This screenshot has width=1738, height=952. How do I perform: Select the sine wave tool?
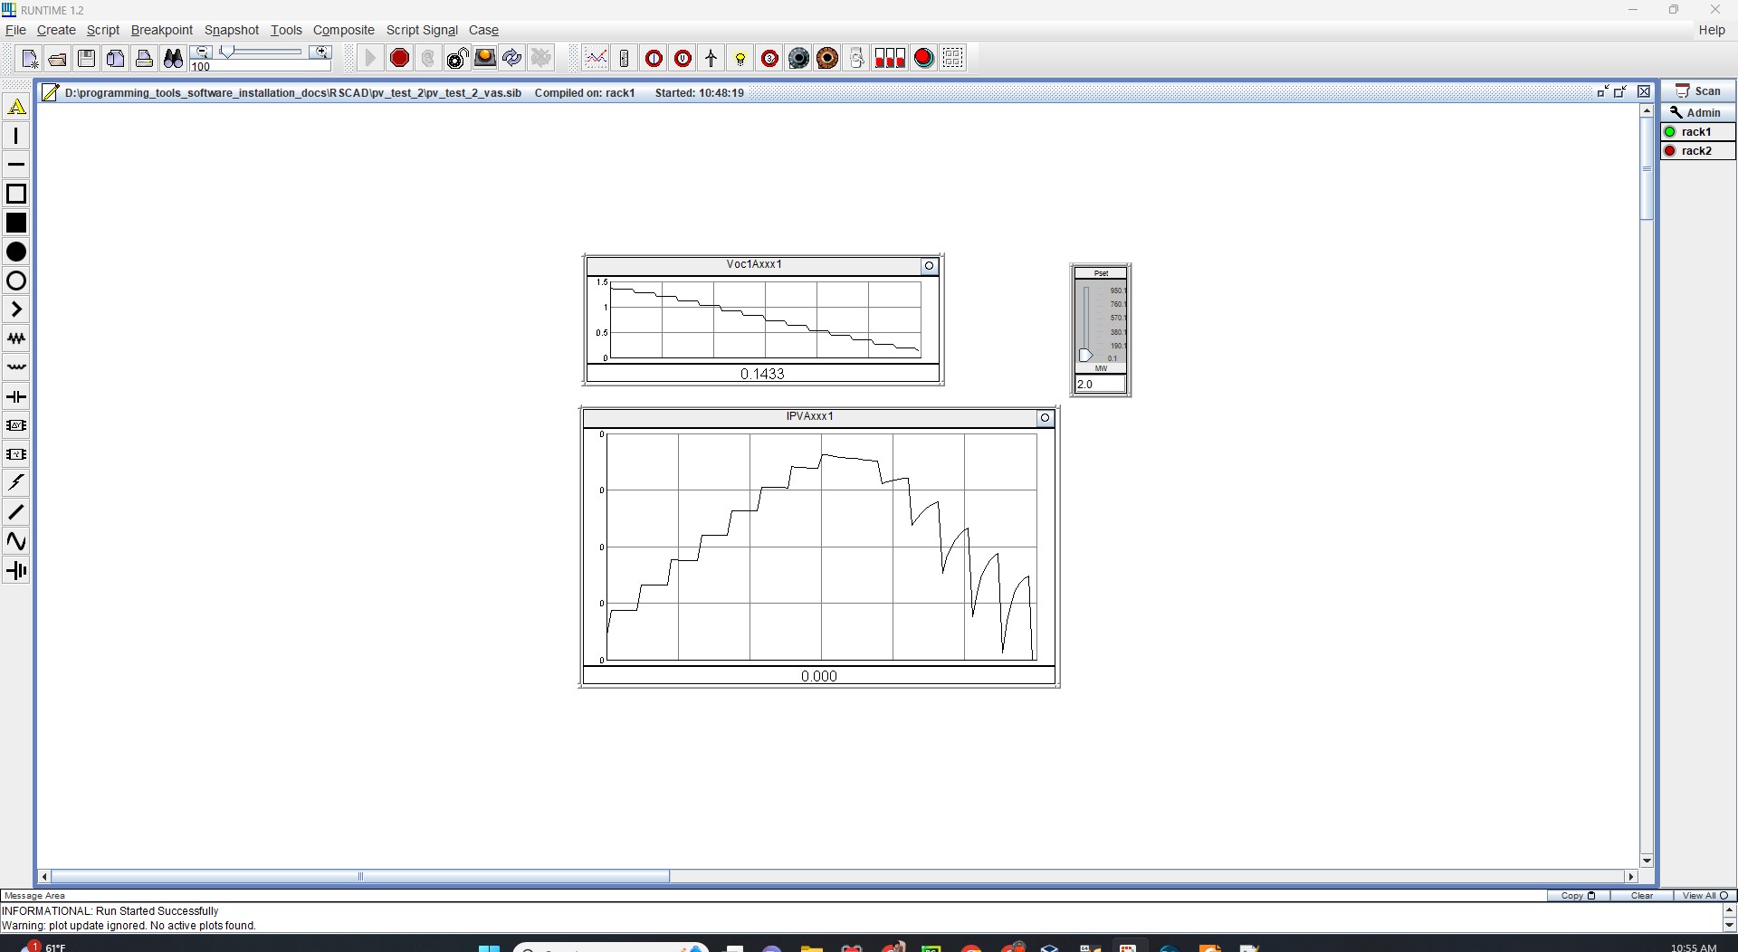tap(16, 541)
